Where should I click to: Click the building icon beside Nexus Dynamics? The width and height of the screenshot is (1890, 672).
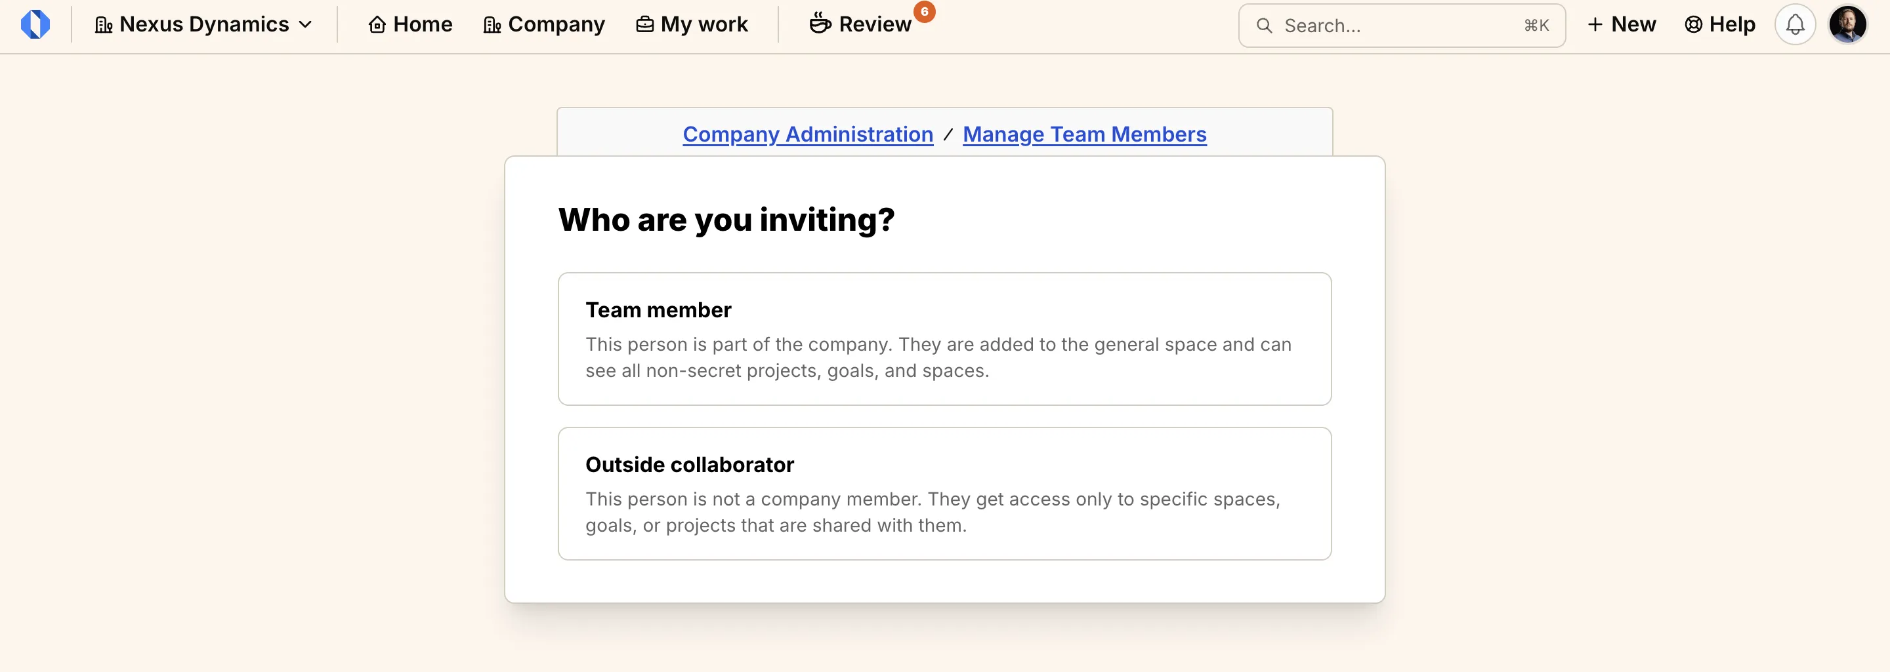click(104, 25)
